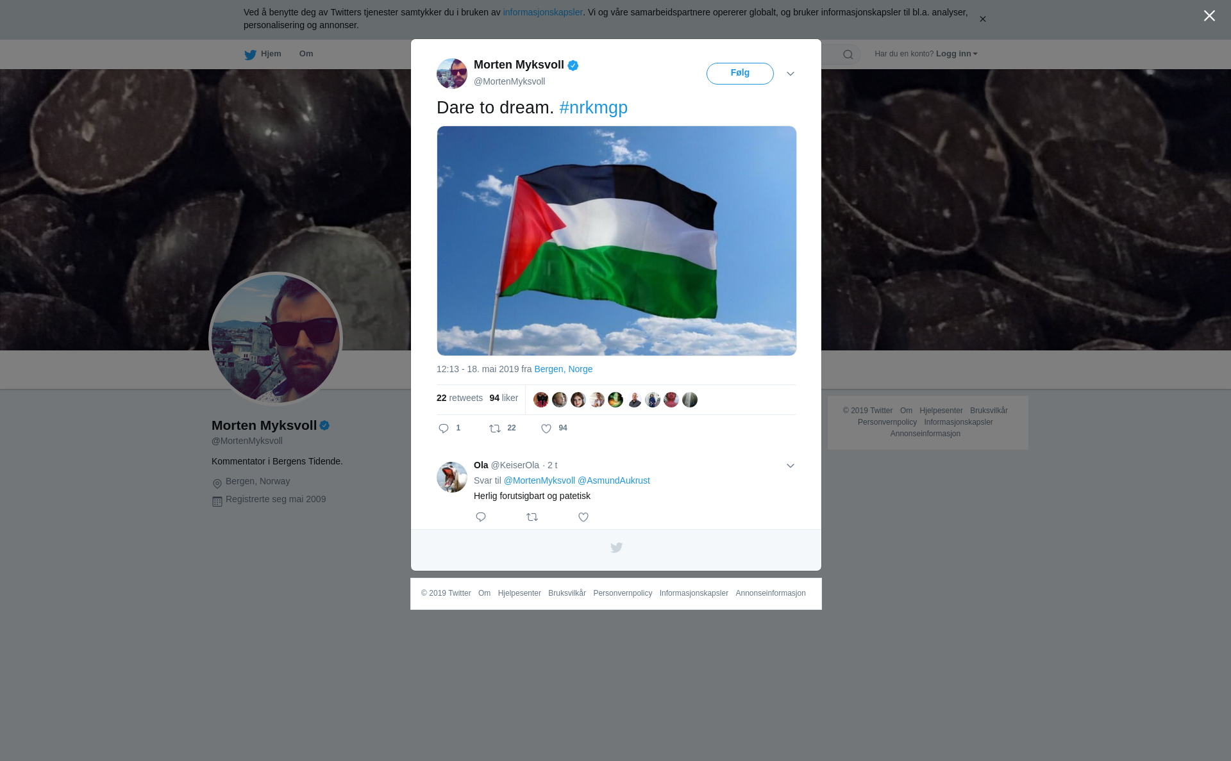Dismiss the cookie notice banner

point(982,19)
